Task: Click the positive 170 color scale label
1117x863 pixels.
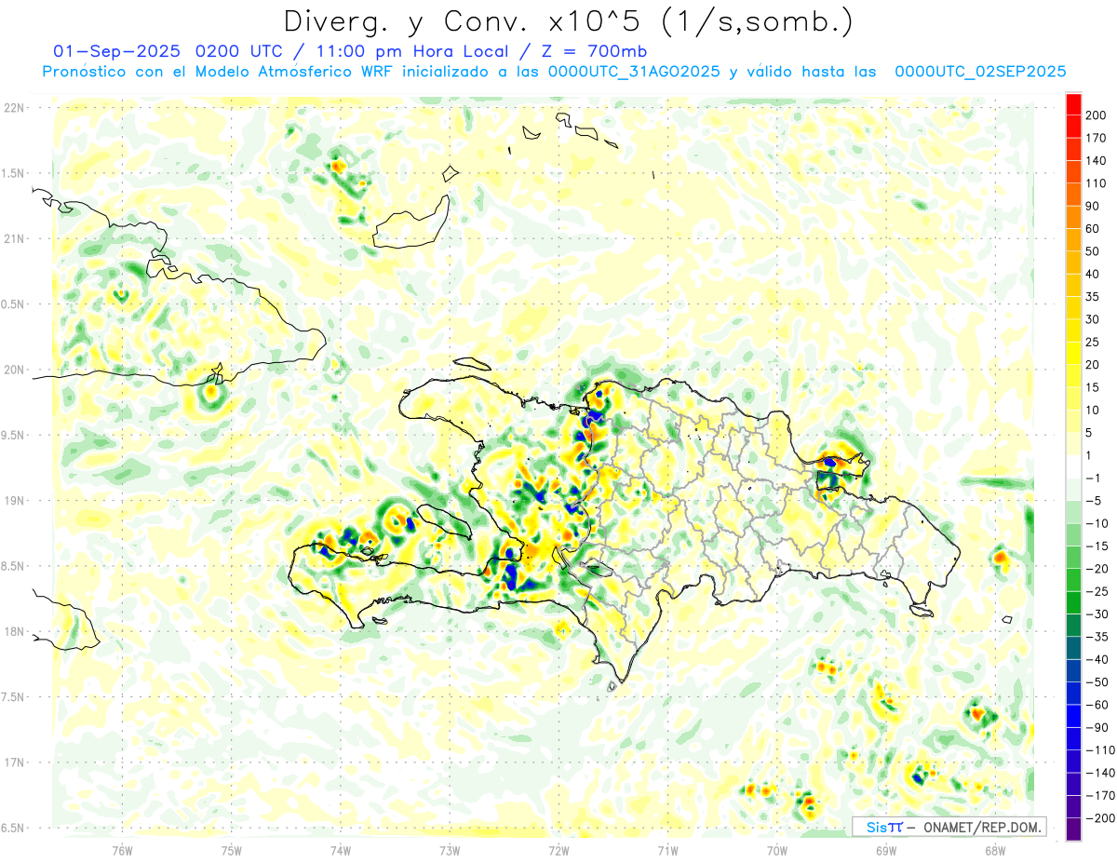Action: 1095,138
